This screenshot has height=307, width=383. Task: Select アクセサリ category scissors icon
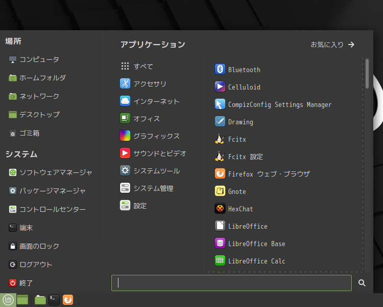pos(125,83)
